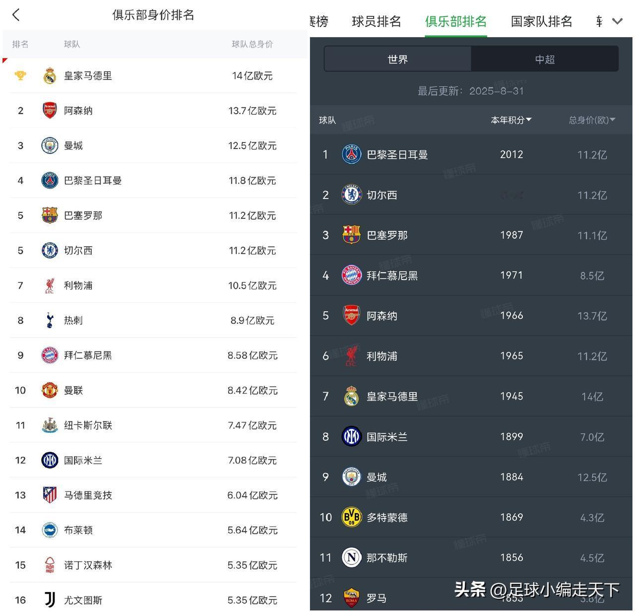Go back using the left arrow icon
The height and width of the screenshot is (613, 635).
[16, 15]
